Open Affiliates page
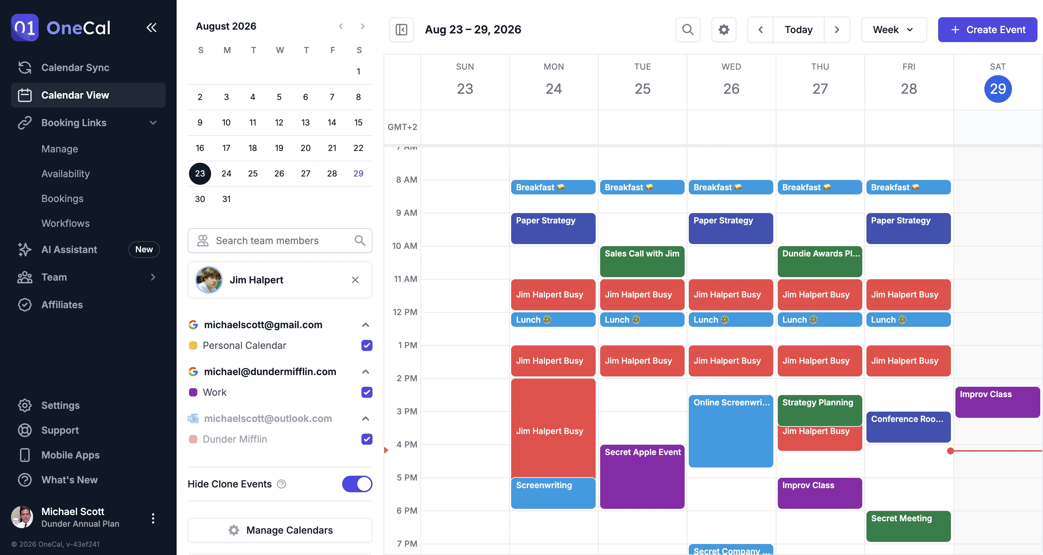This screenshot has width=1043, height=555. tap(88, 305)
